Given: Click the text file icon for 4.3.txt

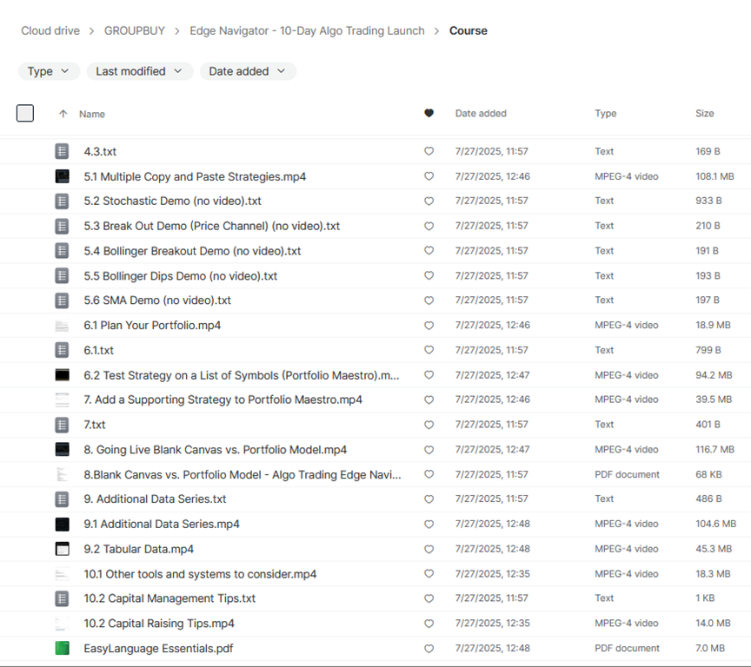Looking at the screenshot, I should pos(62,151).
